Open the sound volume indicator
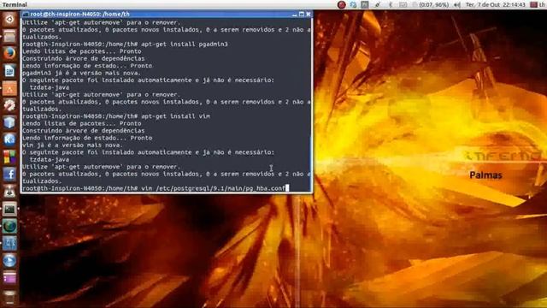The height and width of the screenshot is (308, 547). [x=457, y=4]
